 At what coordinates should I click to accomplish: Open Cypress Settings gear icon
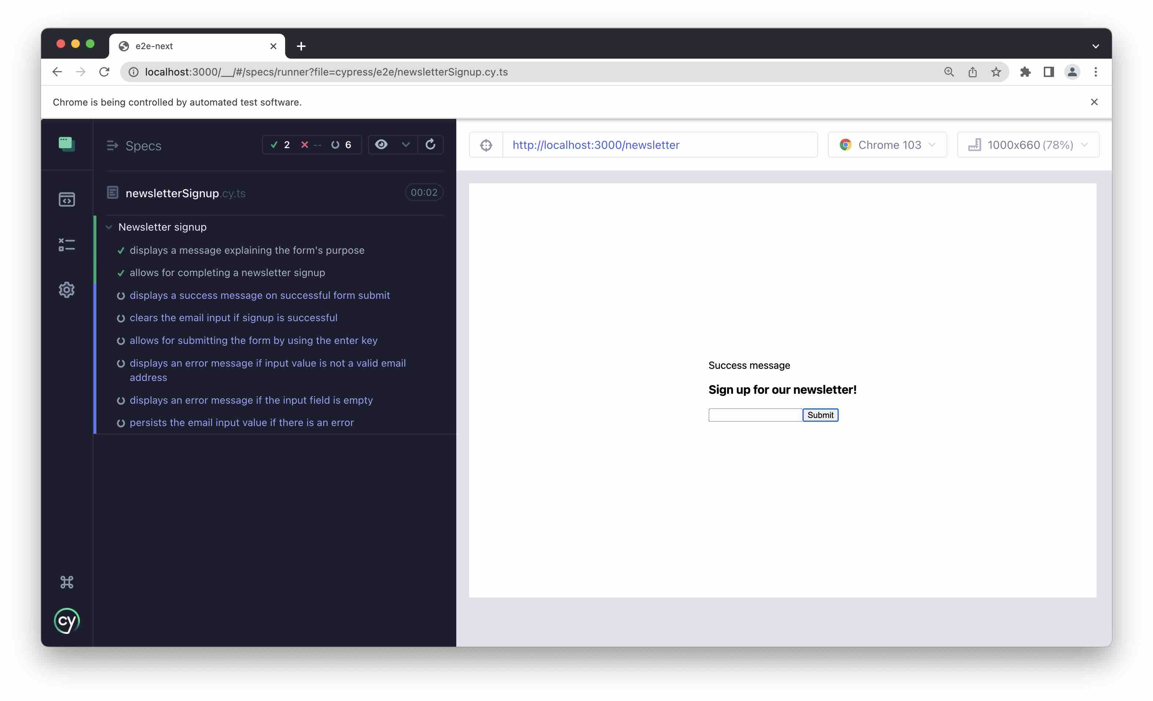point(66,290)
